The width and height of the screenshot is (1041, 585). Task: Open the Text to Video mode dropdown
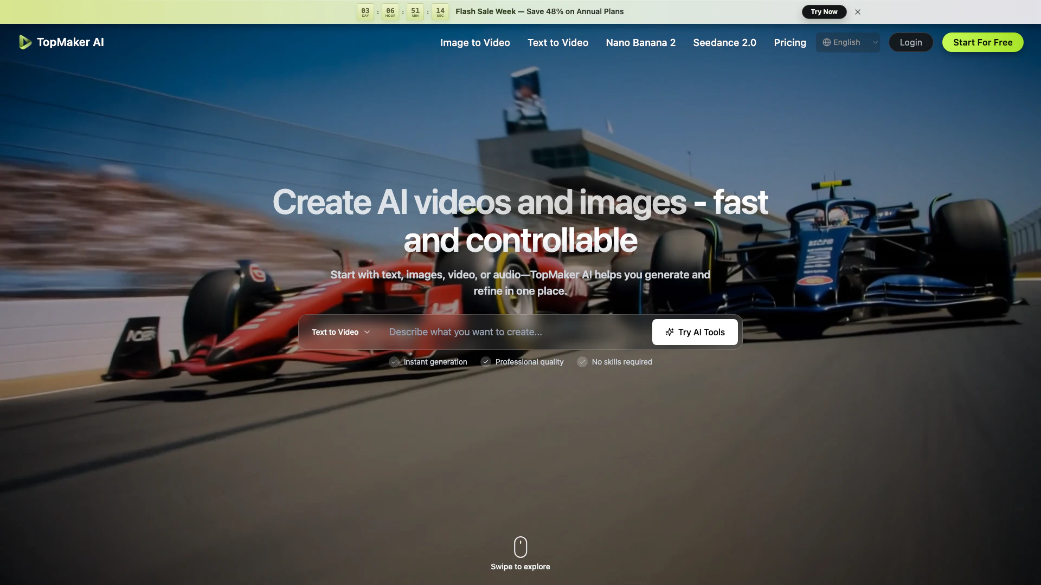pyautogui.click(x=335, y=332)
